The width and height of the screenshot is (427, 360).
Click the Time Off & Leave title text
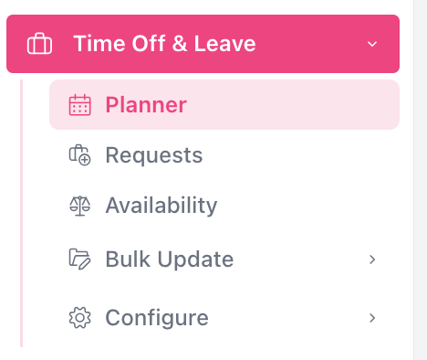(x=164, y=44)
